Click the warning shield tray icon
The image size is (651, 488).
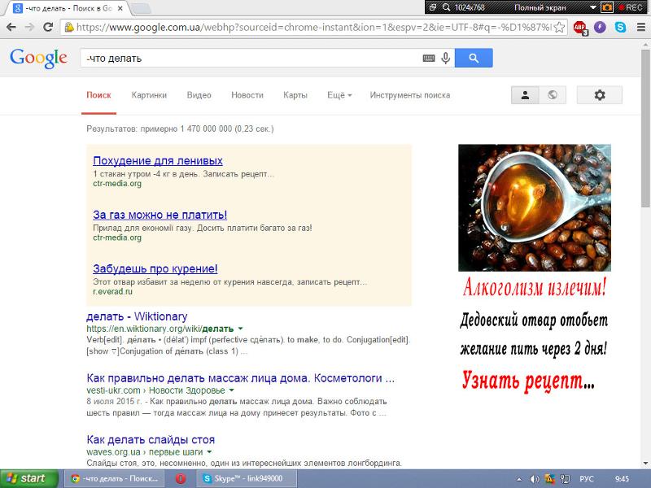549,479
